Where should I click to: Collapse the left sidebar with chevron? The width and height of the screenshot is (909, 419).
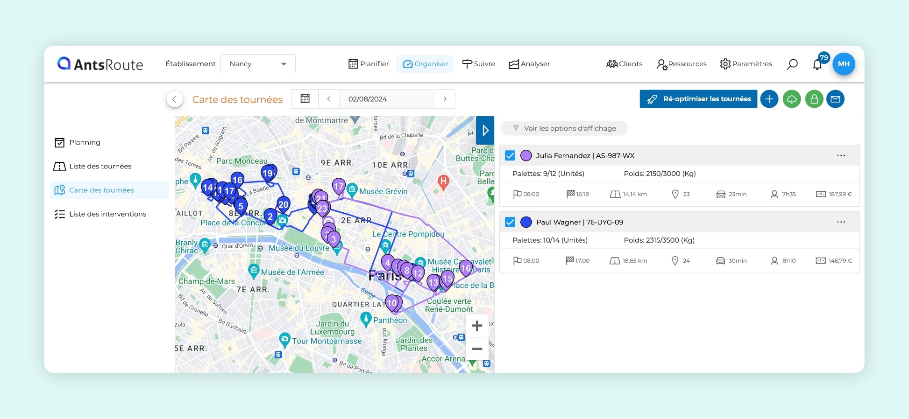tap(174, 99)
